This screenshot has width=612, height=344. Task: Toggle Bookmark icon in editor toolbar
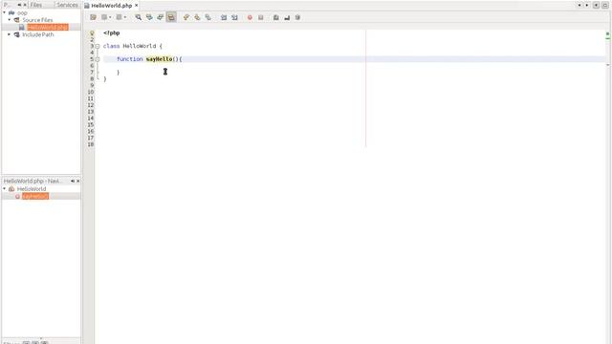click(208, 17)
